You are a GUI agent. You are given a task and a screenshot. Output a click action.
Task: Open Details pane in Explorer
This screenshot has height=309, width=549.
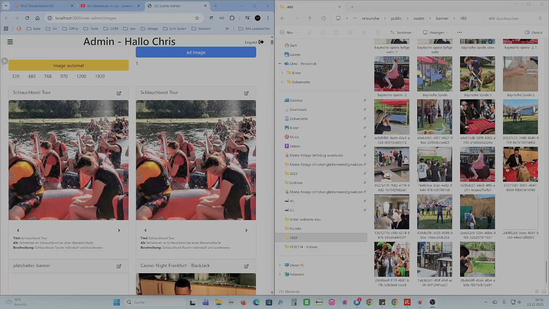coord(533,32)
